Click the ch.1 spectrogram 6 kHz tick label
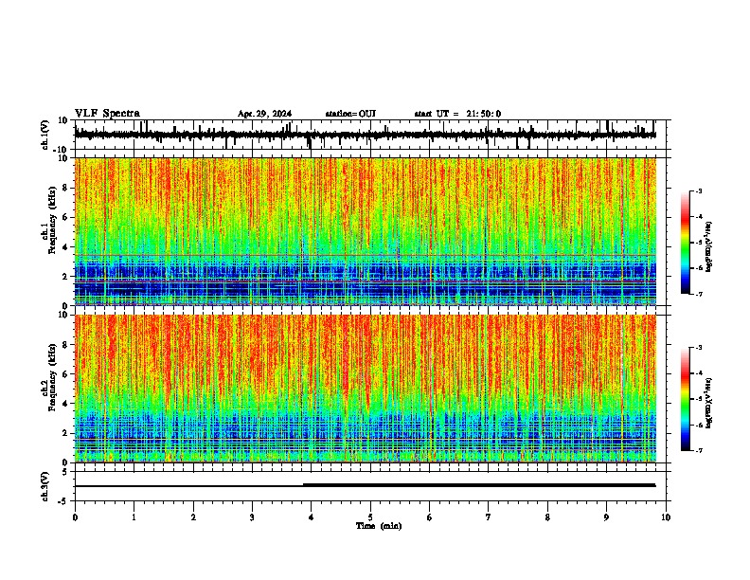Screen dimensions: 750x580 point(65,217)
